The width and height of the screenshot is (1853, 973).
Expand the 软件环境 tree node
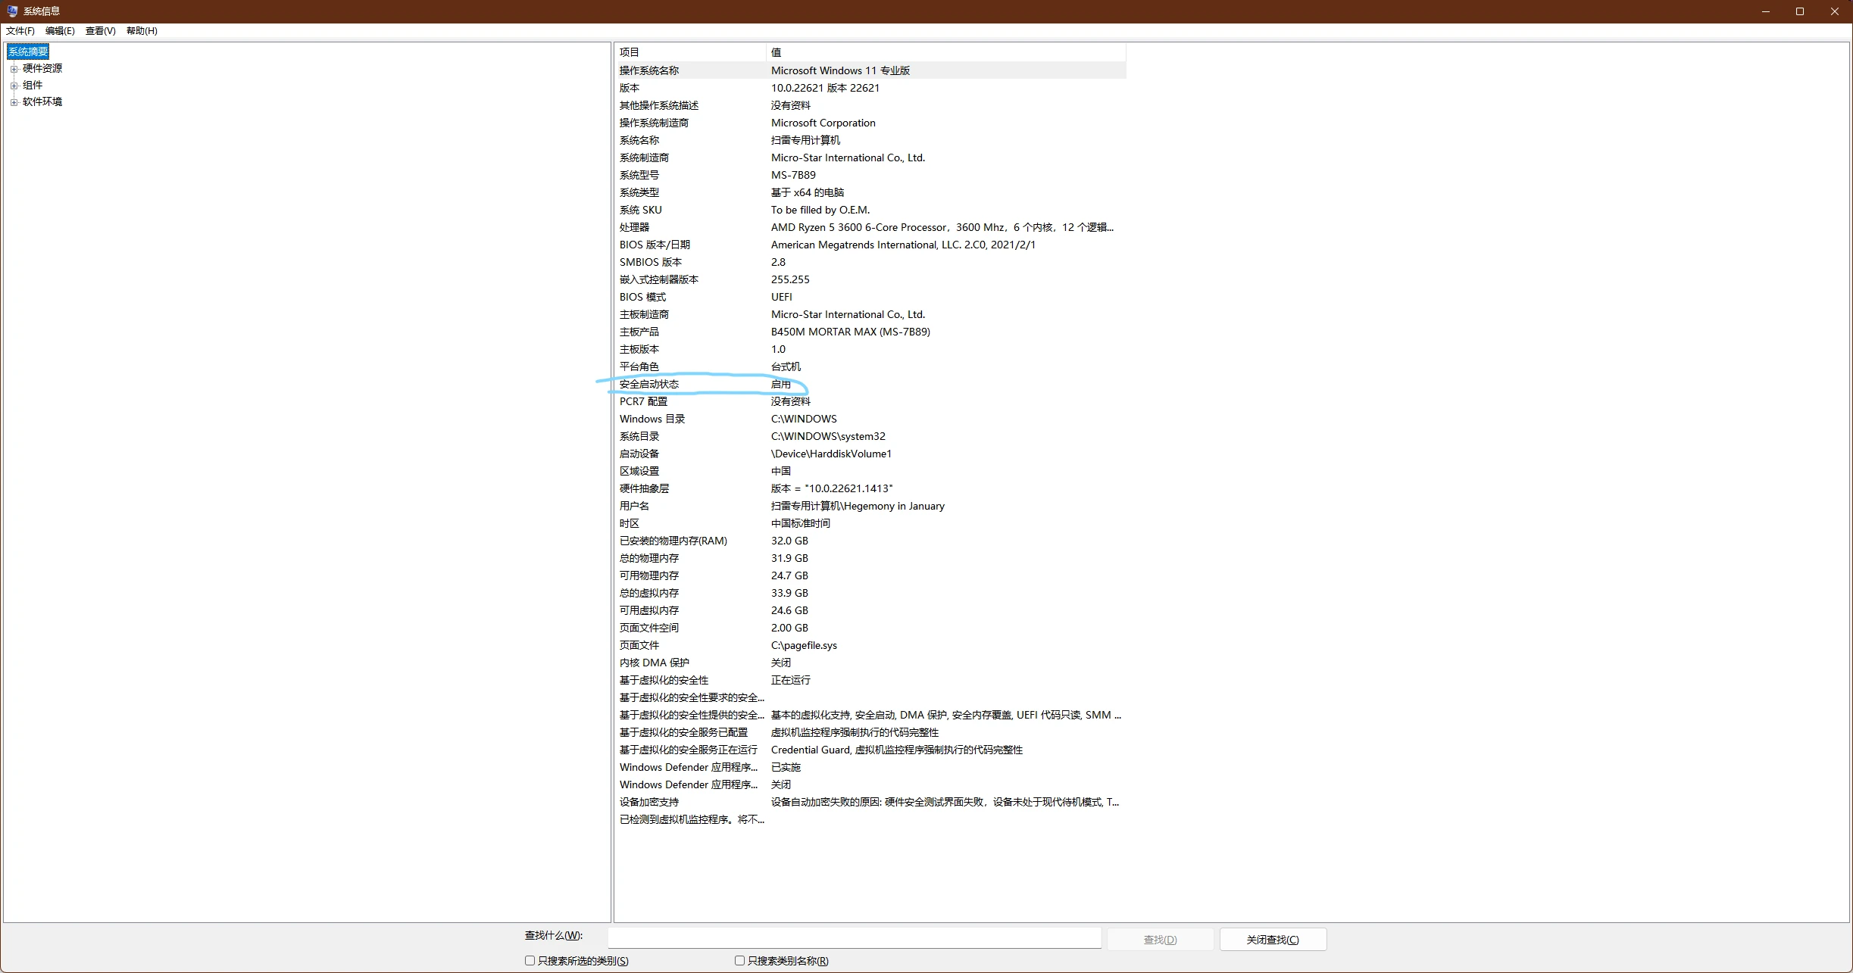click(14, 102)
